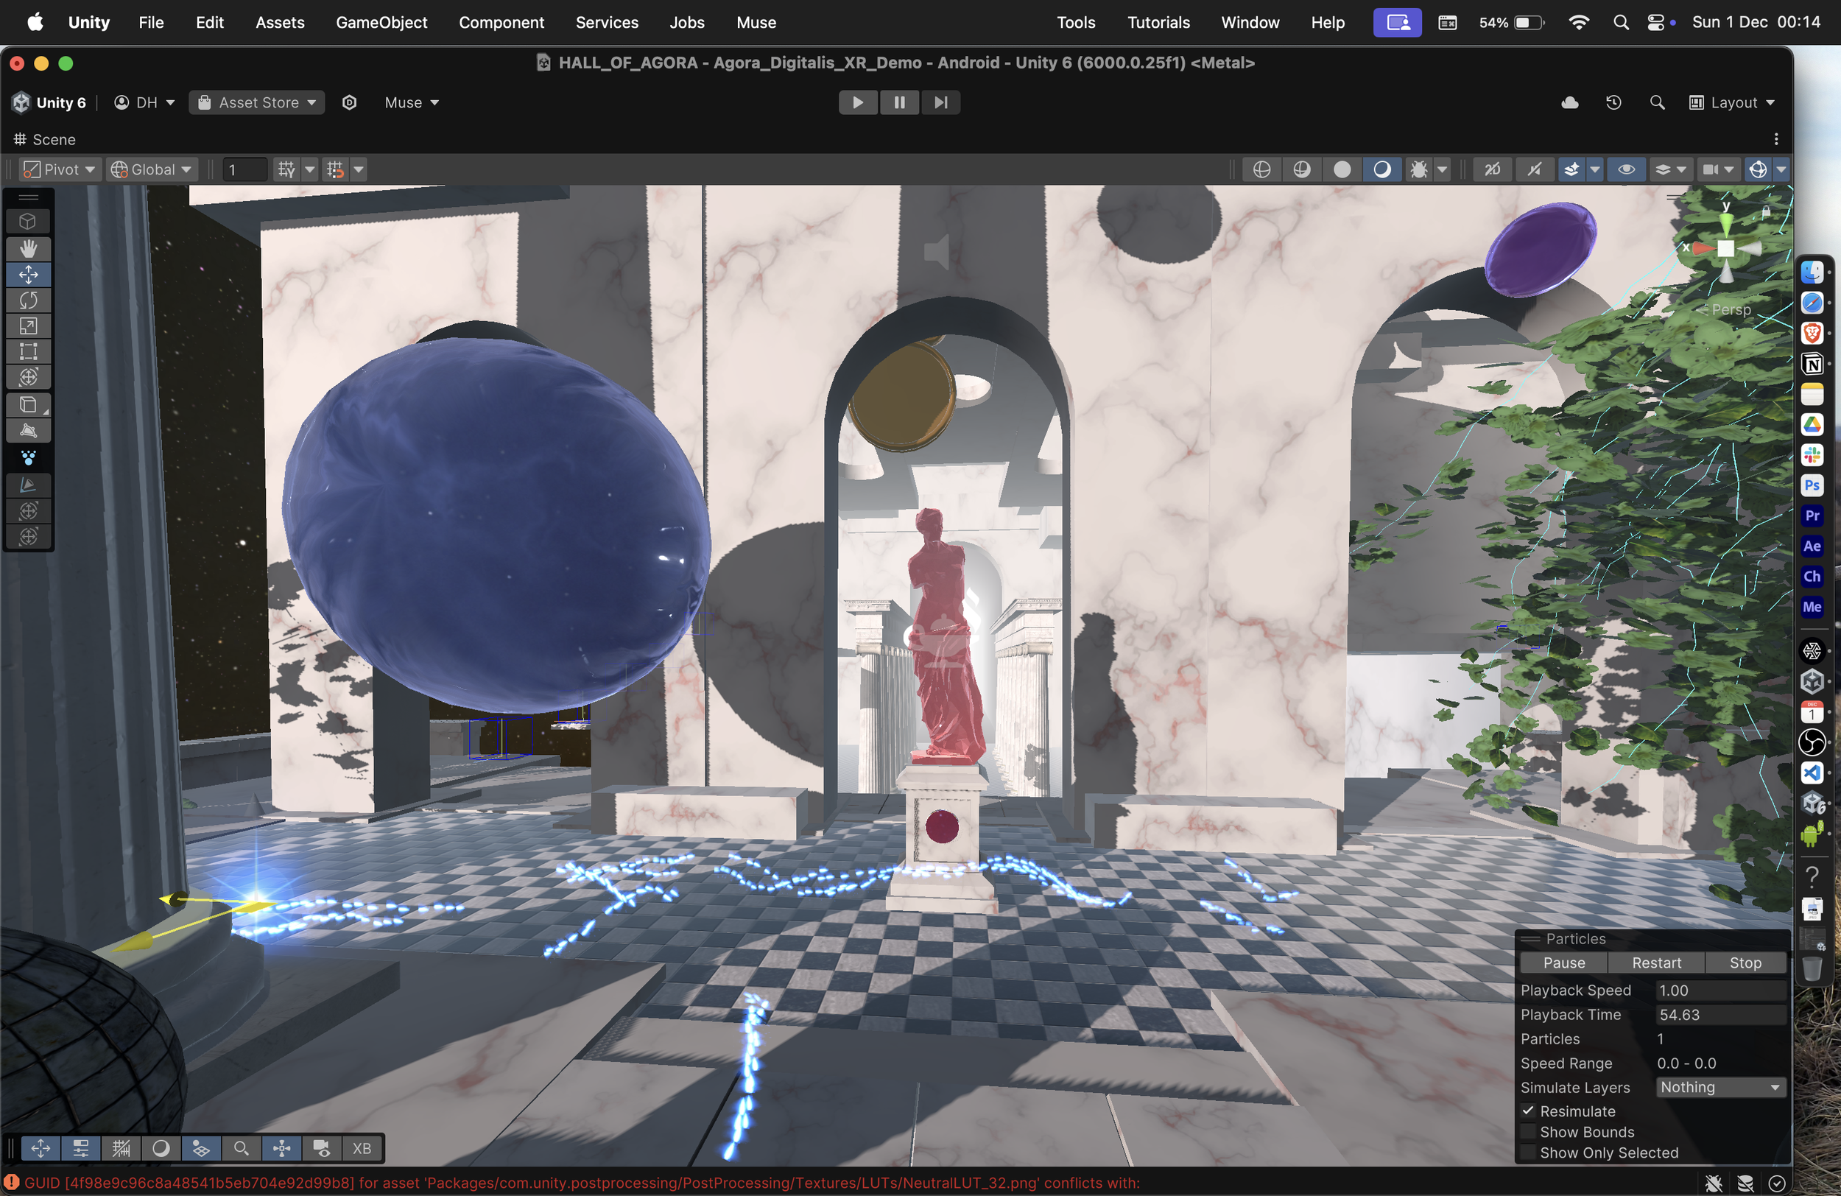The width and height of the screenshot is (1841, 1196).
Task: Click the debug draw mode bug icon
Action: tap(1418, 169)
